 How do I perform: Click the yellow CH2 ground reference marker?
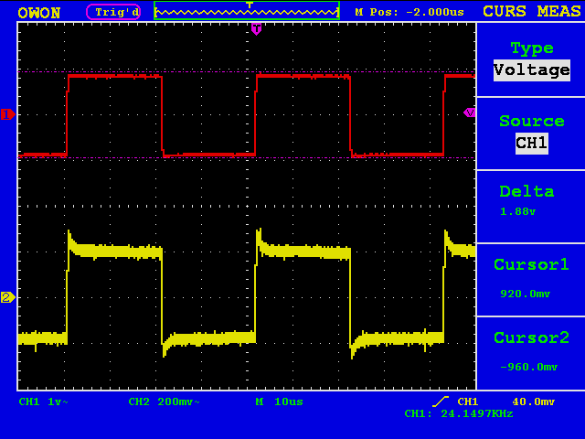point(8,297)
